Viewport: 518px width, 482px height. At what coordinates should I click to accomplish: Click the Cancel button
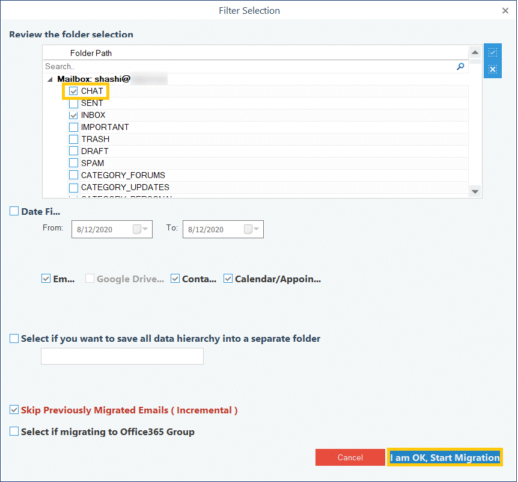click(x=350, y=457)
